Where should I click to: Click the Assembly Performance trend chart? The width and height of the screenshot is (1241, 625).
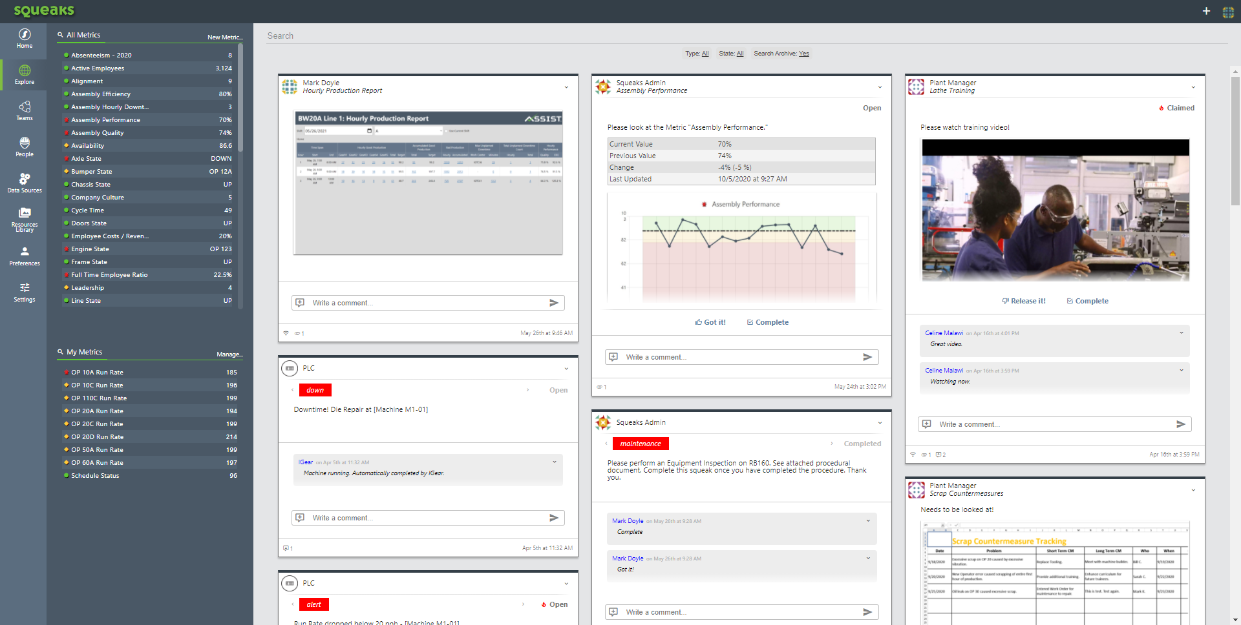click(x=741, y=252)
